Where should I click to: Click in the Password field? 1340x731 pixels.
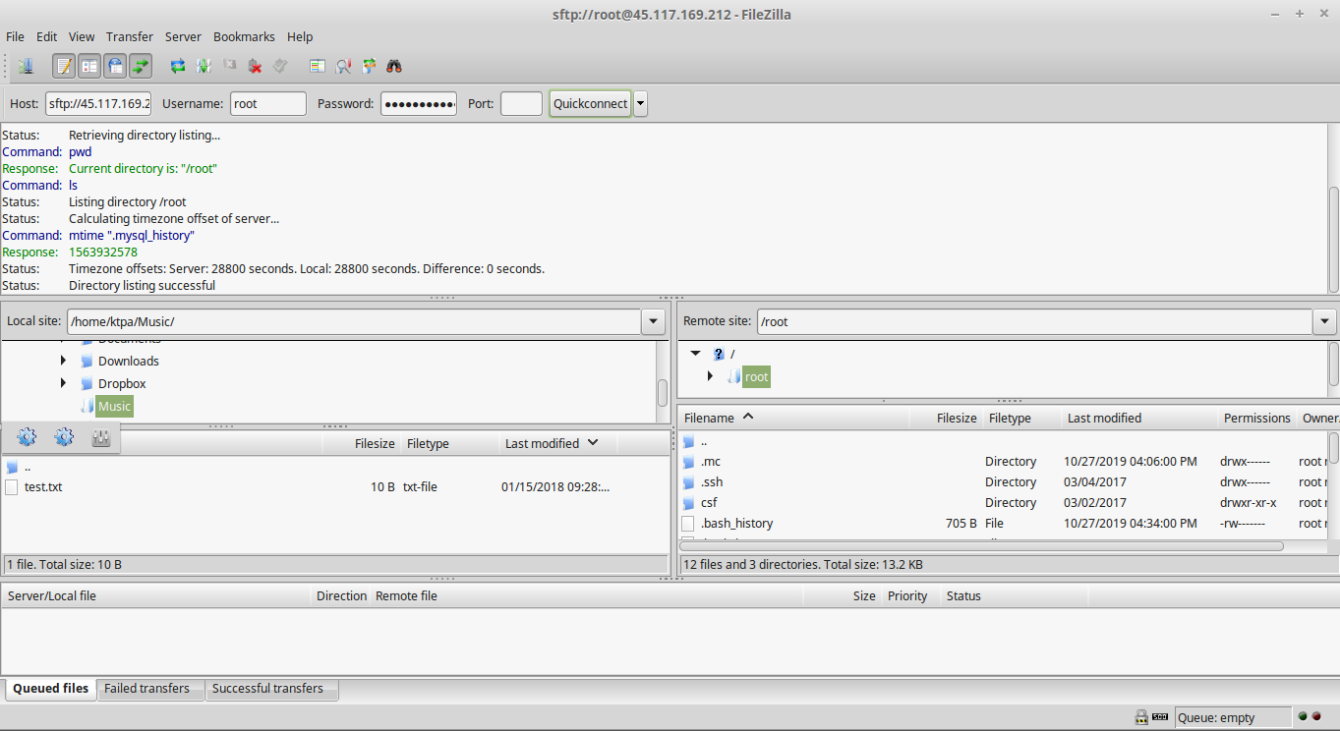(419, 103)
